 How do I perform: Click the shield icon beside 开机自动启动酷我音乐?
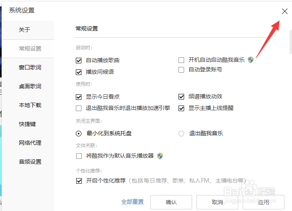(x=251, y=60)
